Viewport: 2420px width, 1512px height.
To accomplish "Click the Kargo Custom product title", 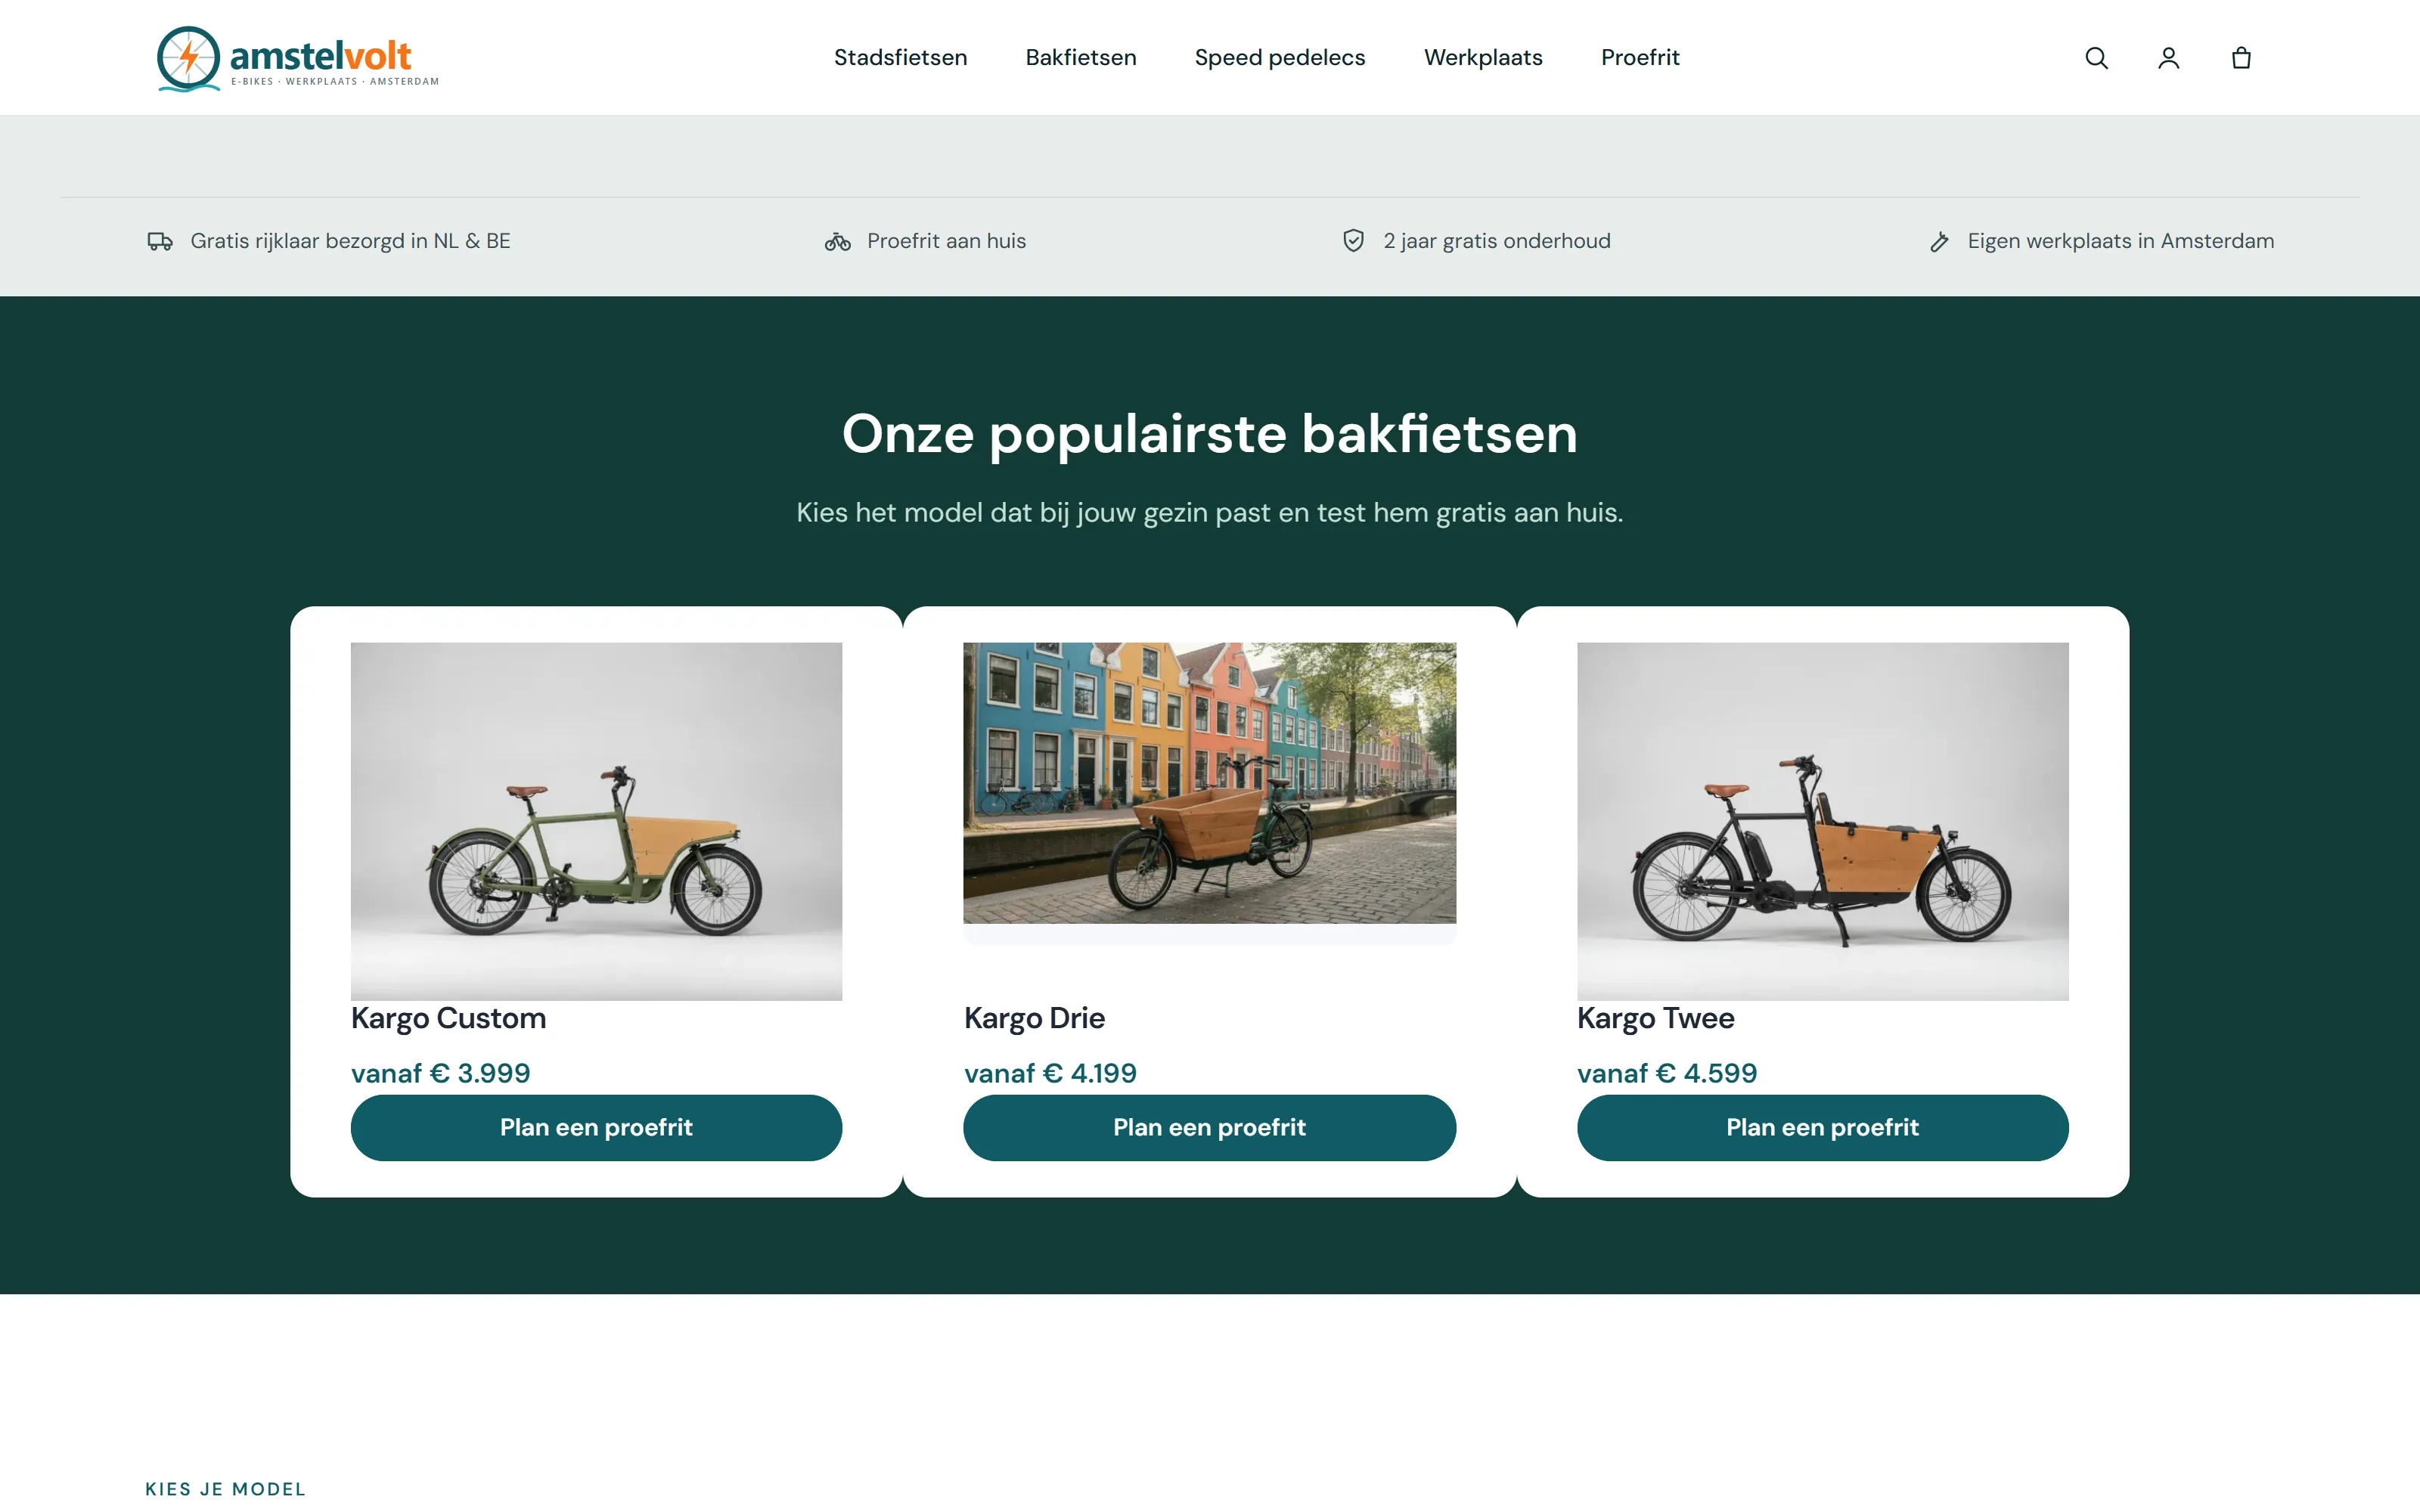I will (x=448, y=1018).
